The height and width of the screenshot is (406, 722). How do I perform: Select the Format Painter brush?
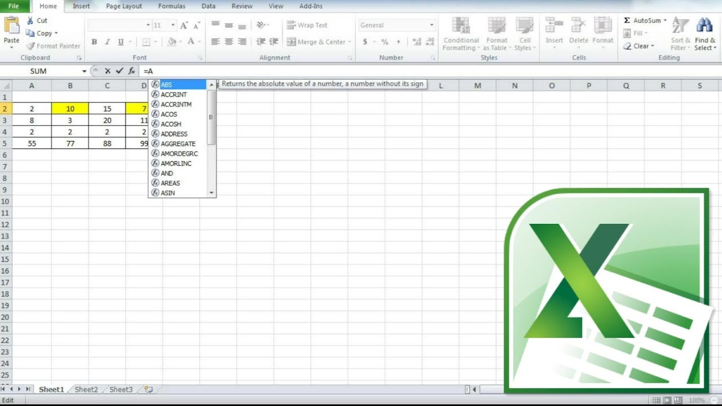tap(30, 46)
